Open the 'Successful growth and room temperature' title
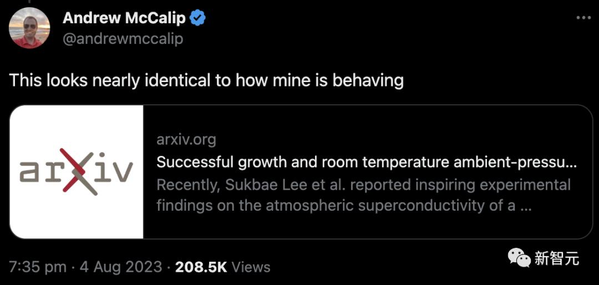The height and width of the screenshot is (285, 599). 367,162
